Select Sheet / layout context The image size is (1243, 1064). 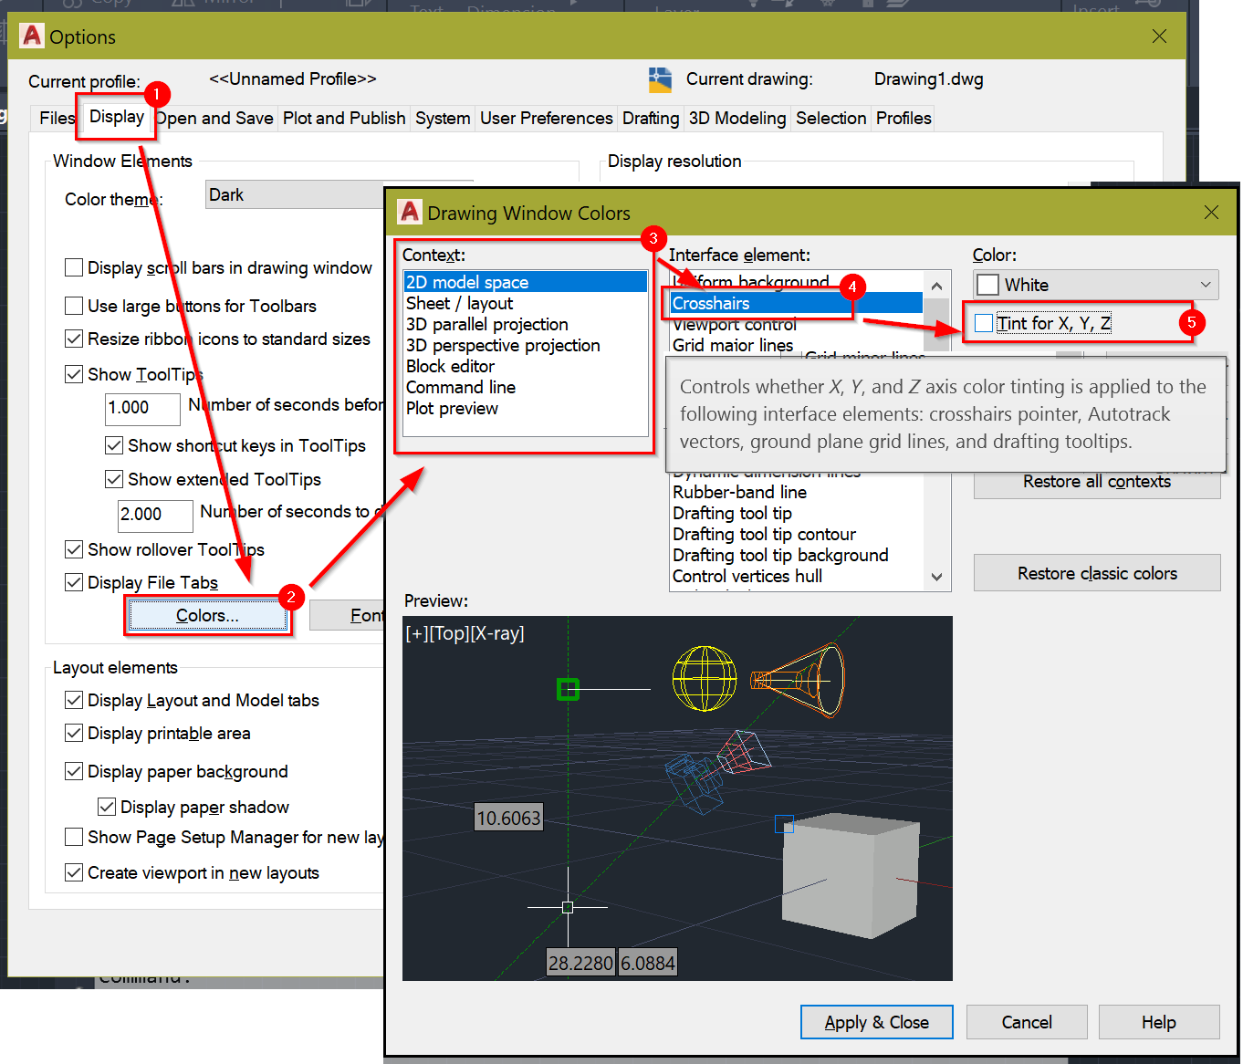tap(525, 303)
